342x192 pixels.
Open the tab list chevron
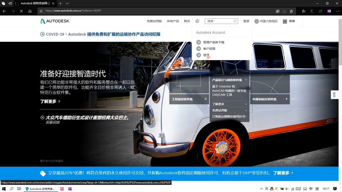tap(67, 3)
